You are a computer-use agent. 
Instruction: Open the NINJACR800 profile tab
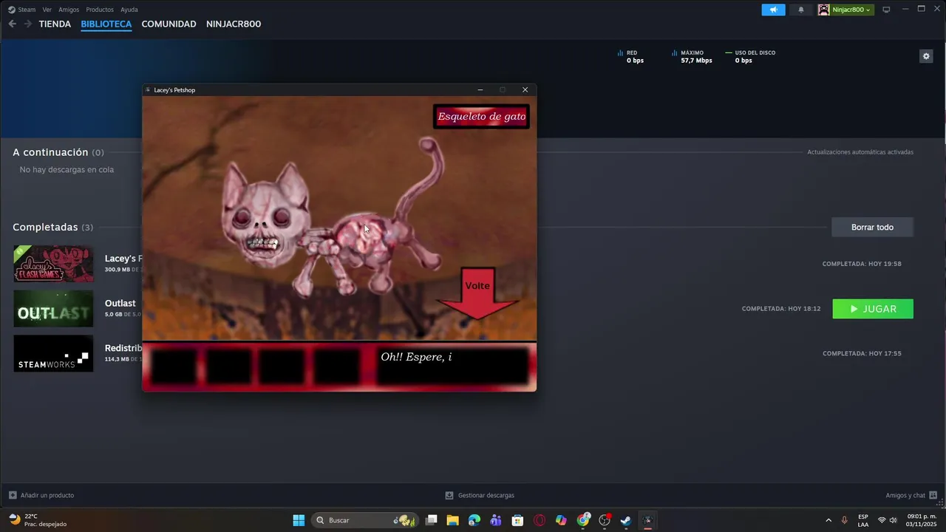(234, 24)
